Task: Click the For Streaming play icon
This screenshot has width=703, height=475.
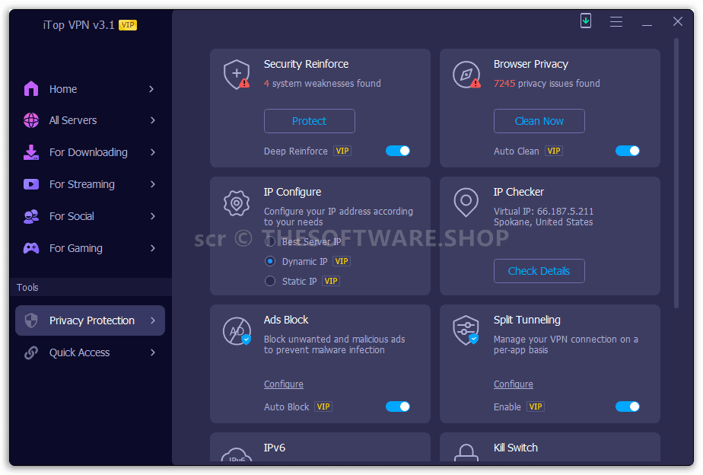Action: point(31,184)
